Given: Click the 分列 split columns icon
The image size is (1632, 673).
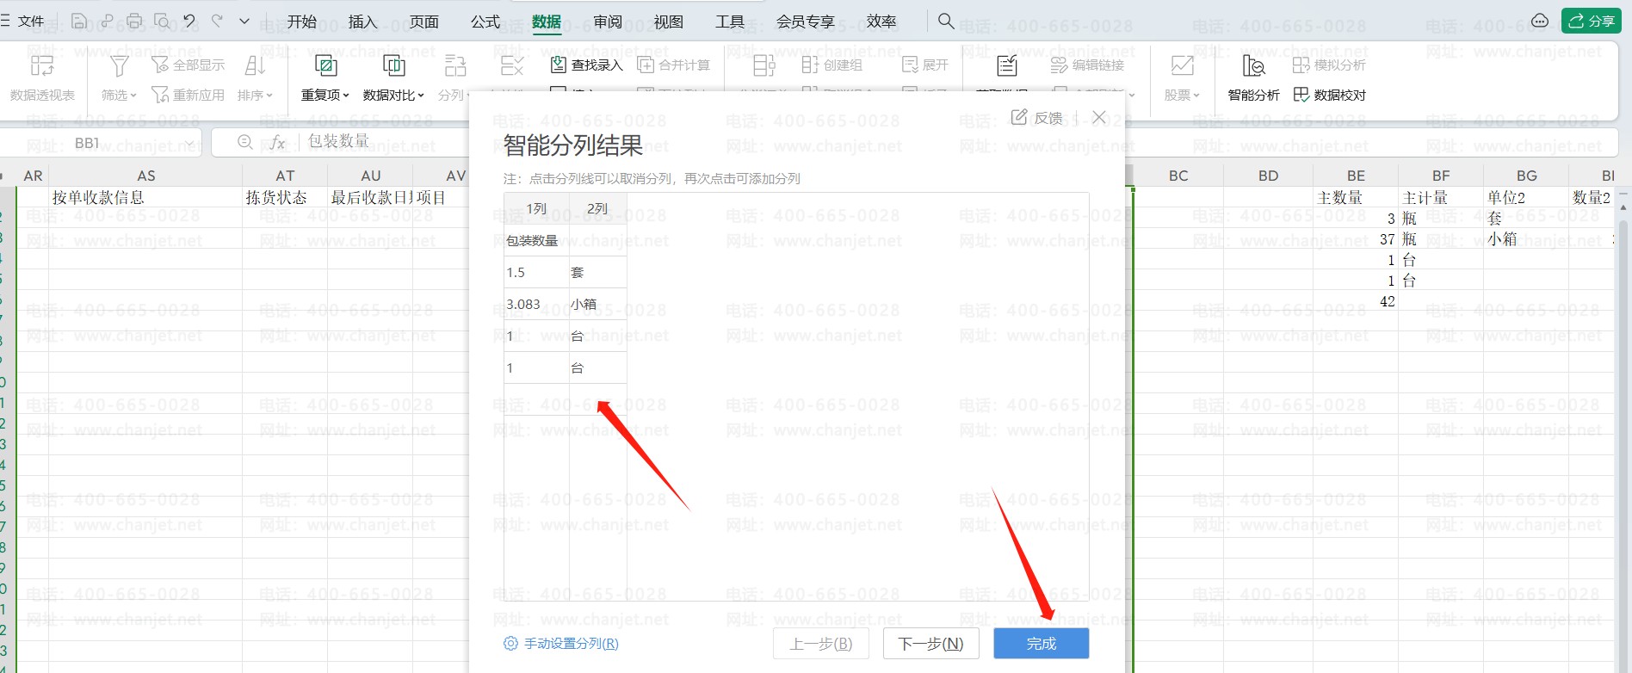Looking at the screenshot, I should tap(455, 65).
